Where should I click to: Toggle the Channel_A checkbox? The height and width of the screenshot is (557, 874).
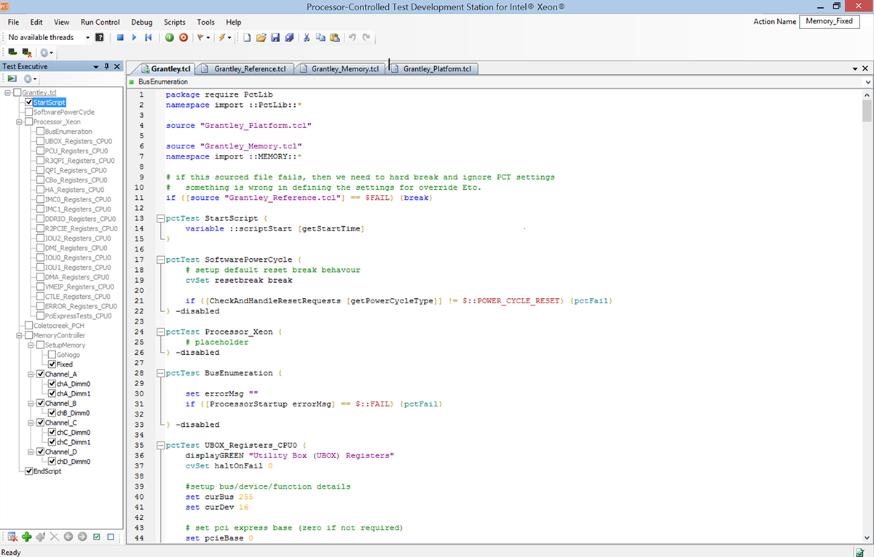(x=41, y=374)
